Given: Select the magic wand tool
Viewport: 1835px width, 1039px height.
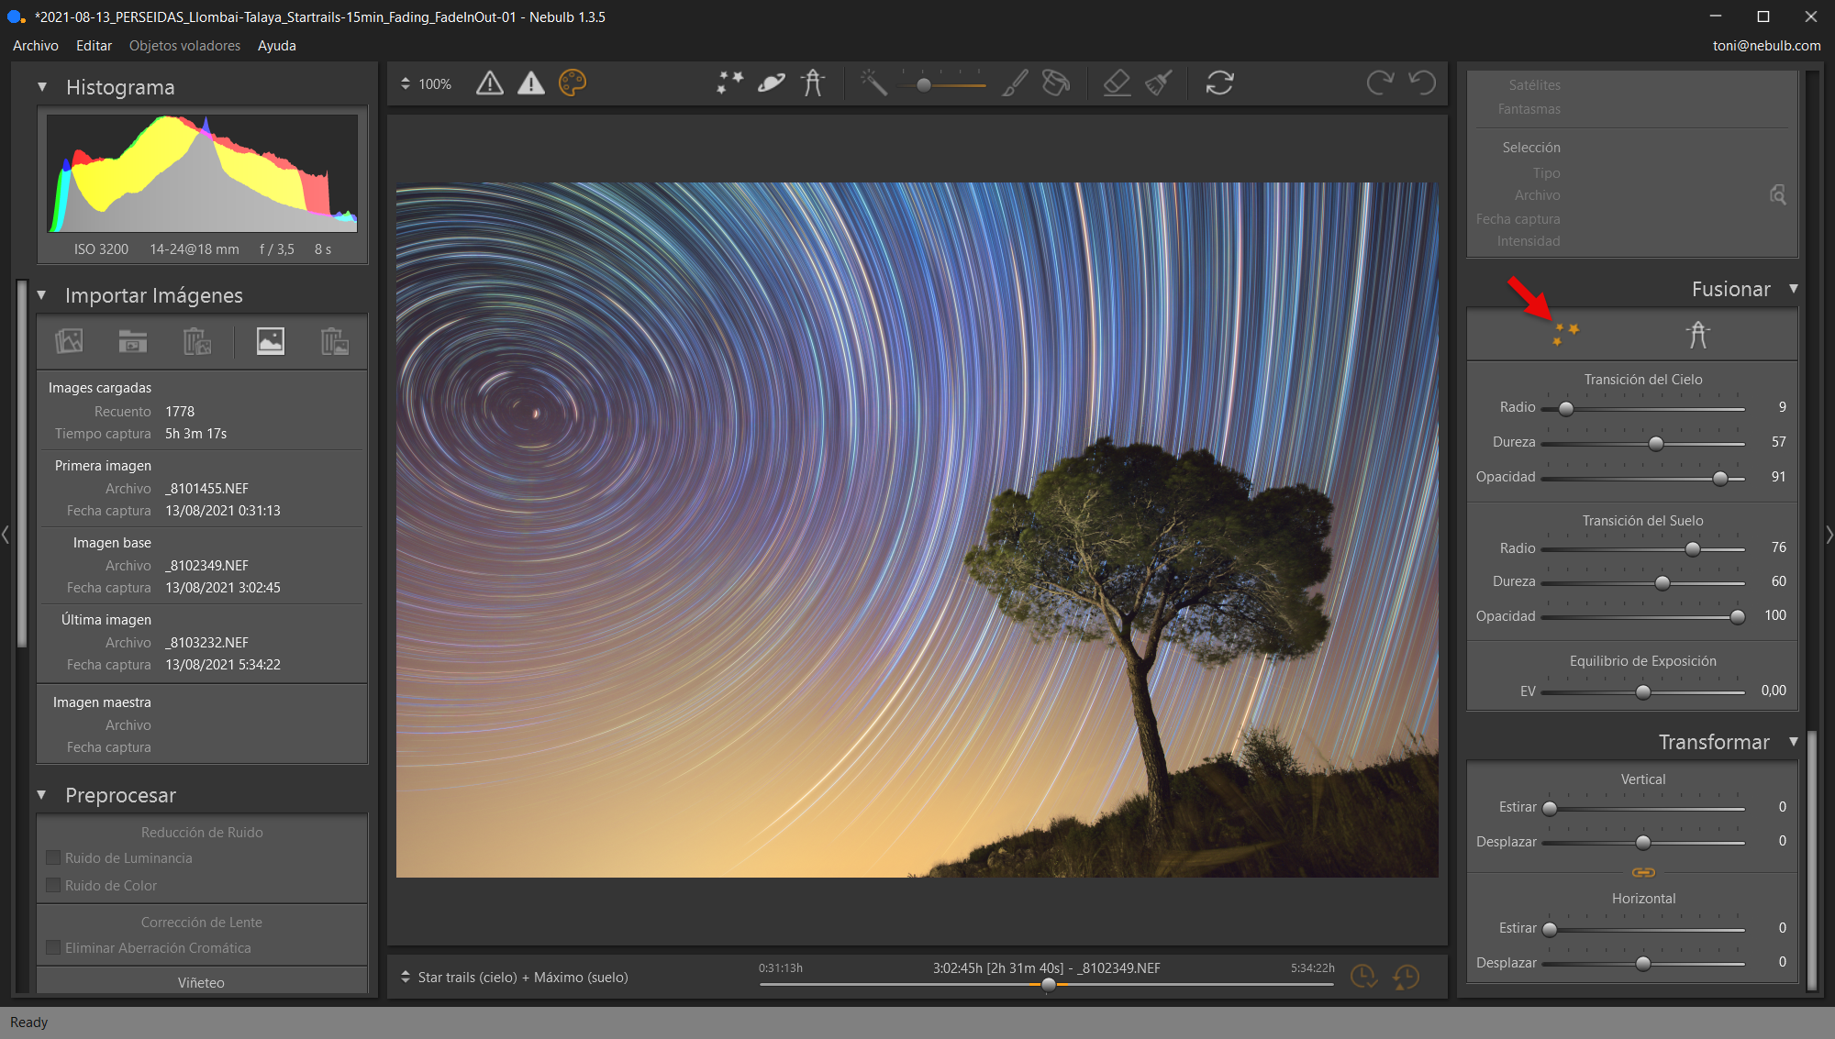Looking at the screenshot, I should point(873,83).
